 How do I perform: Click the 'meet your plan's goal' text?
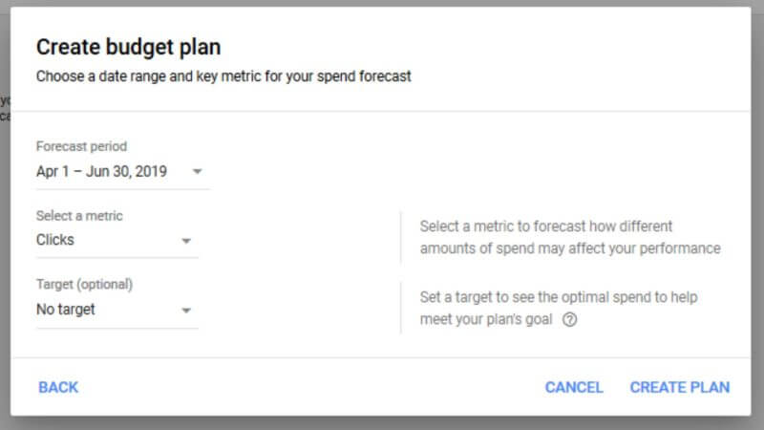tap(486, 320)
